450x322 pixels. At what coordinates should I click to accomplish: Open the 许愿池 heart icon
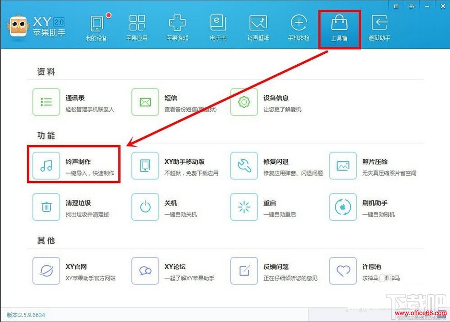343,271
